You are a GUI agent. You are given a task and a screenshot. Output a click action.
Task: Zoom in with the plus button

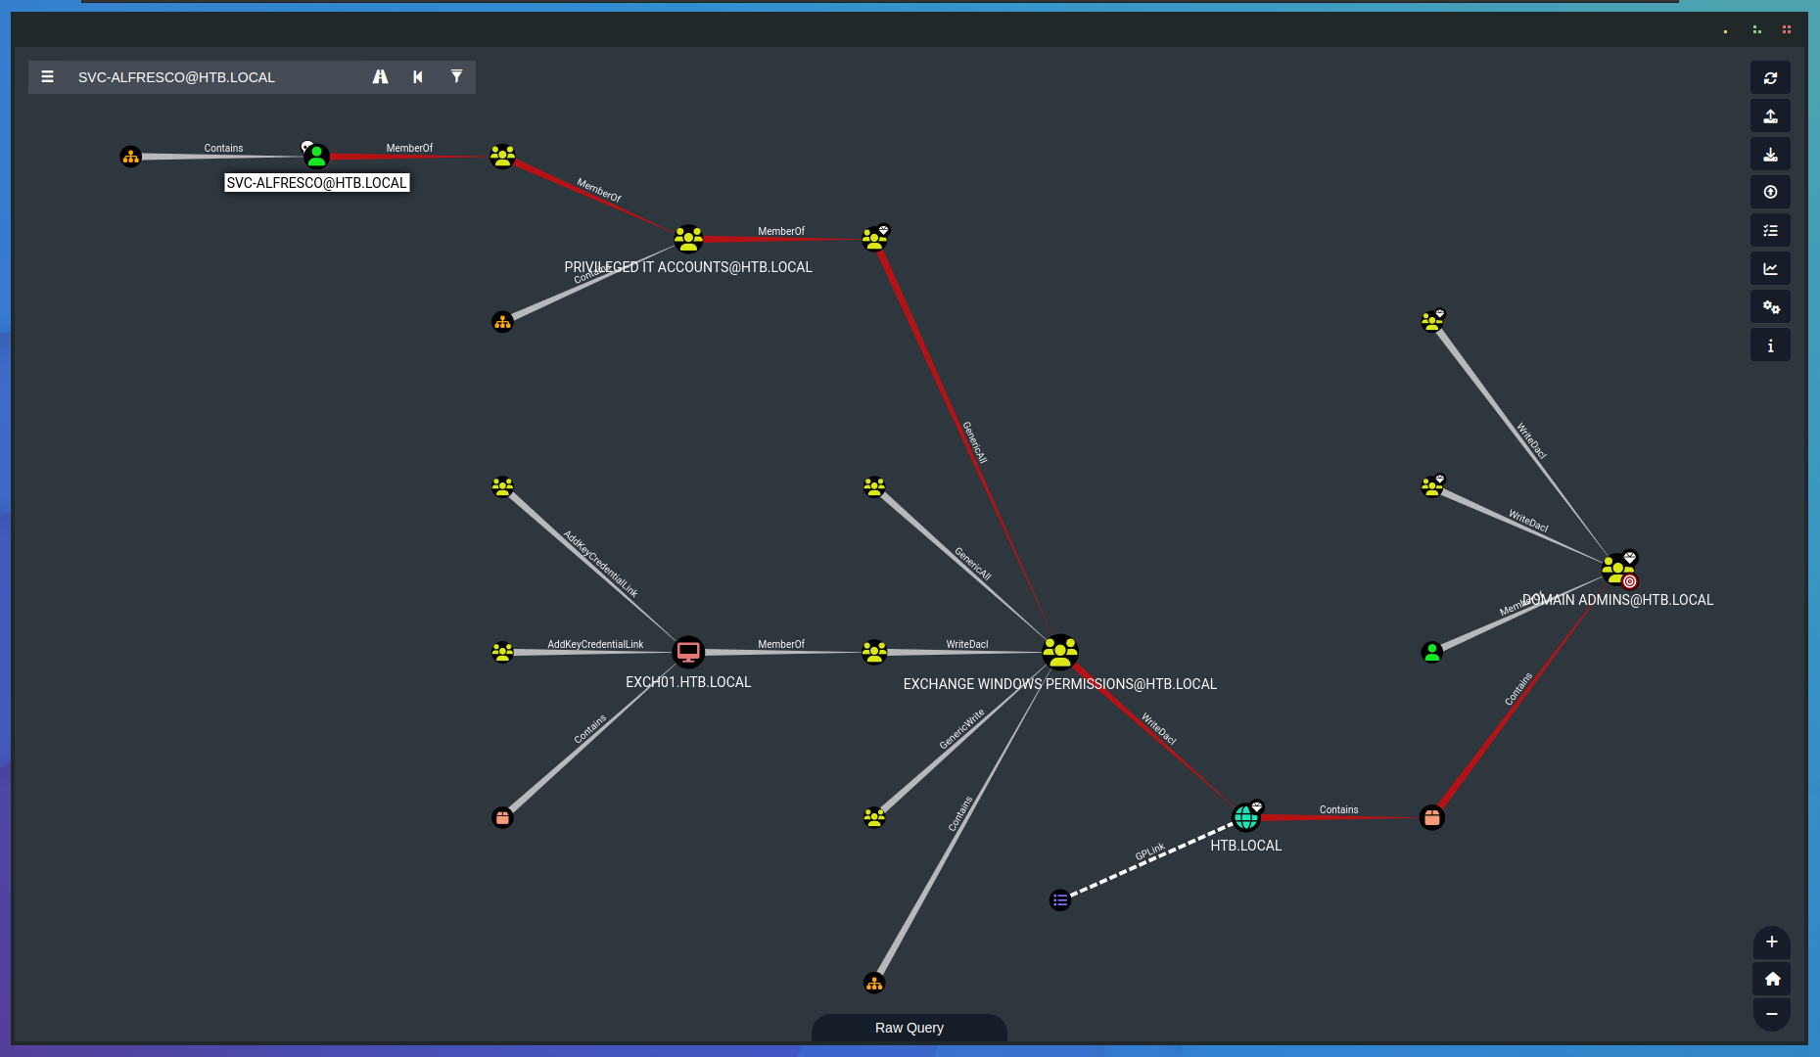tap(1771, 942)
